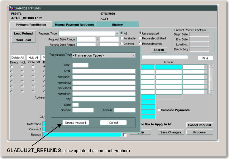Click the Taxledge Refunds title bar icon
Image resolution: width=229 pixels, height=159 pixels.
[12, 8]
